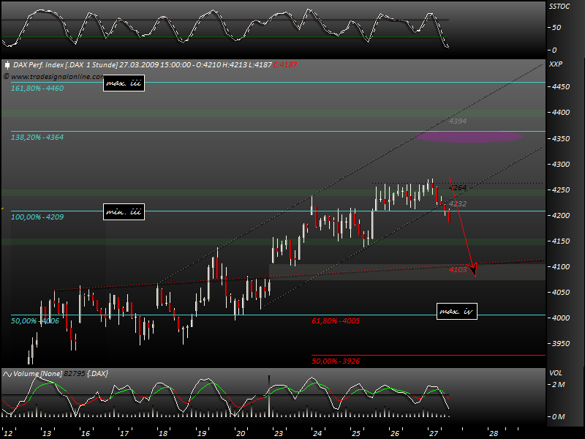Click date label 26 on the time axis
Image resolution: width=585 pixels, height=439 pixels.
tap(395, 433)
